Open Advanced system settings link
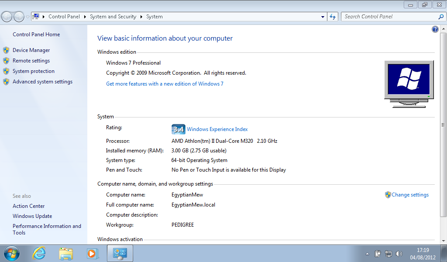The height and width of the screenshot is (262, 447). [42, 82]
